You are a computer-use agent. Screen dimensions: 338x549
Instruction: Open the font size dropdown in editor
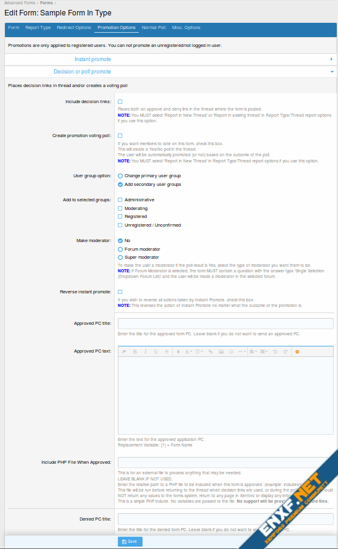[x=199, y=351]
